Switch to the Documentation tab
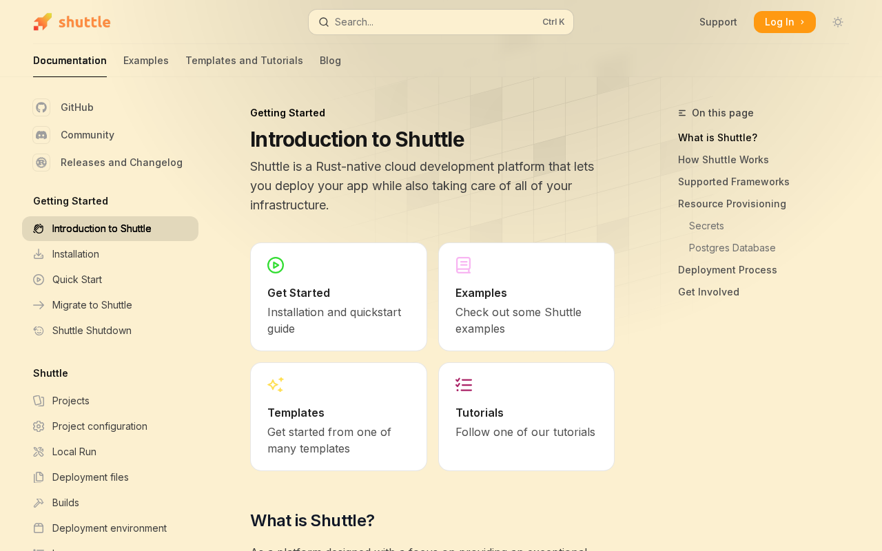Image resolution: width=882 pixels, height=551 pixels. click(70, 61)
